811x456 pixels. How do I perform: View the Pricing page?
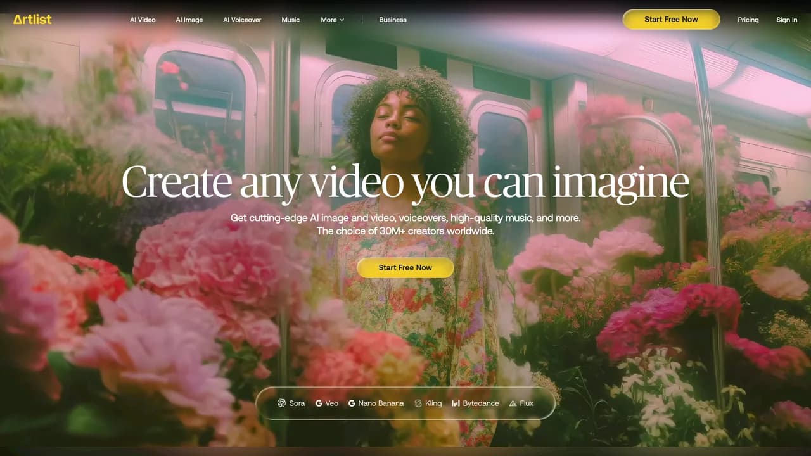748,20
